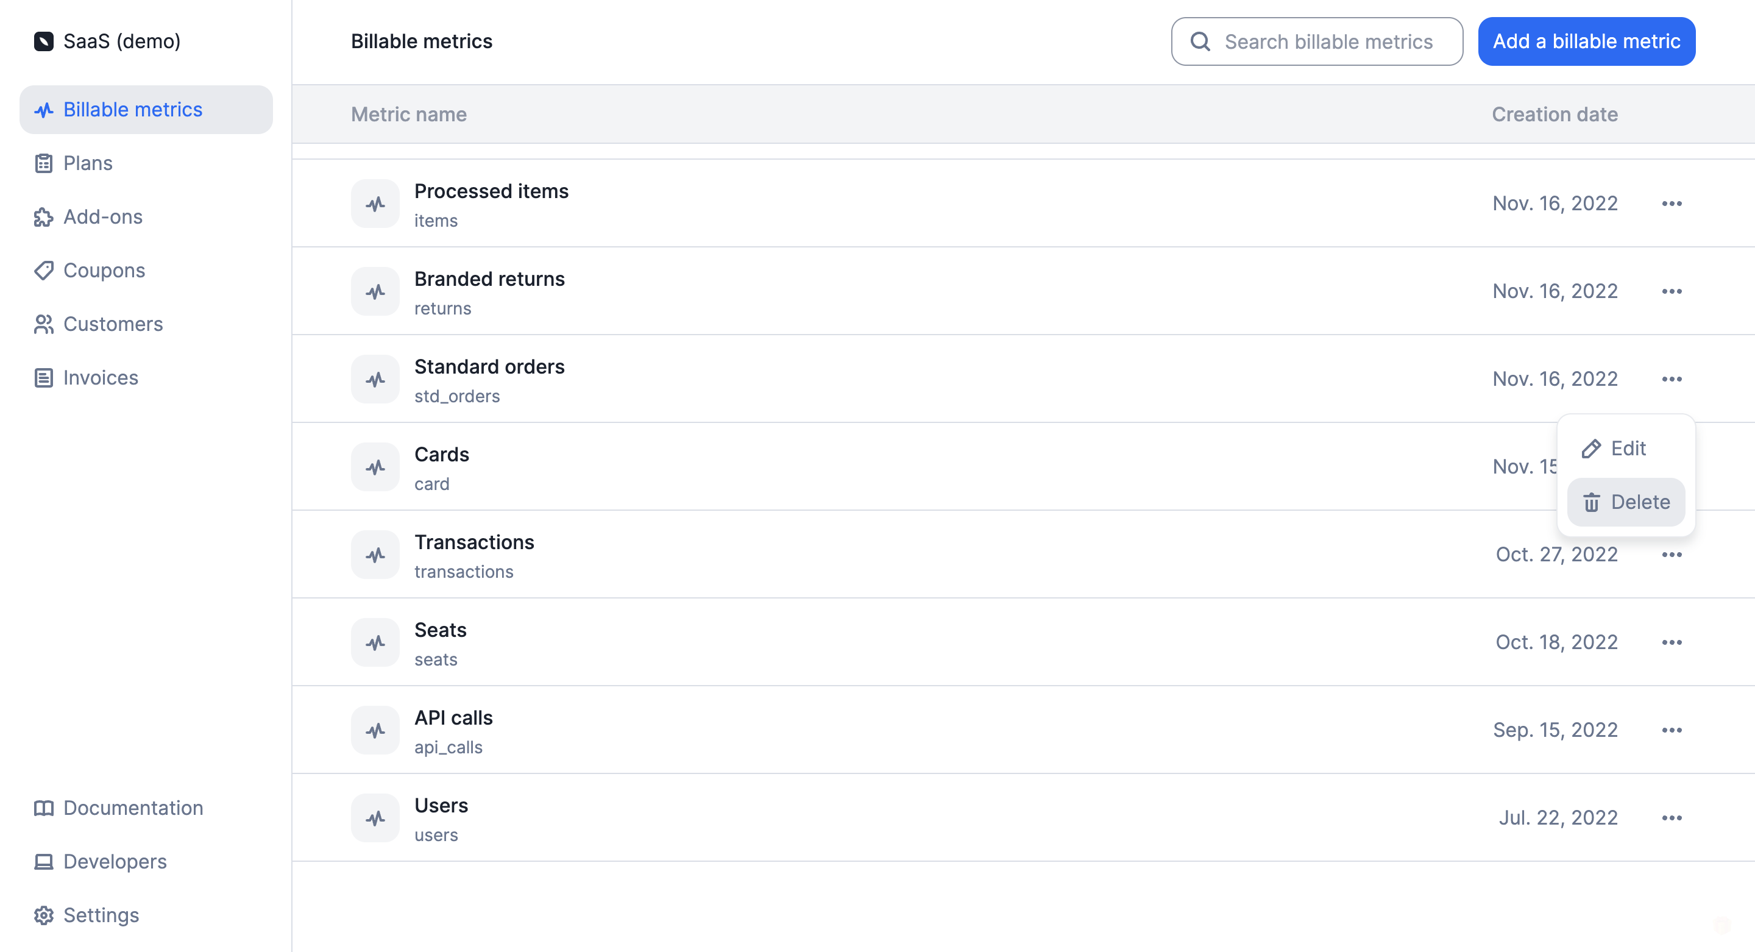1755x952 pixels.
Task: Click the Developers laptop icon
Action: click(x=44, y=862)
